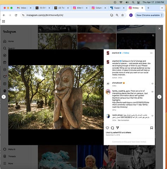Open macOS Spotlight search
The height and width of the screenshot is (169, 167).
[133, 2]
